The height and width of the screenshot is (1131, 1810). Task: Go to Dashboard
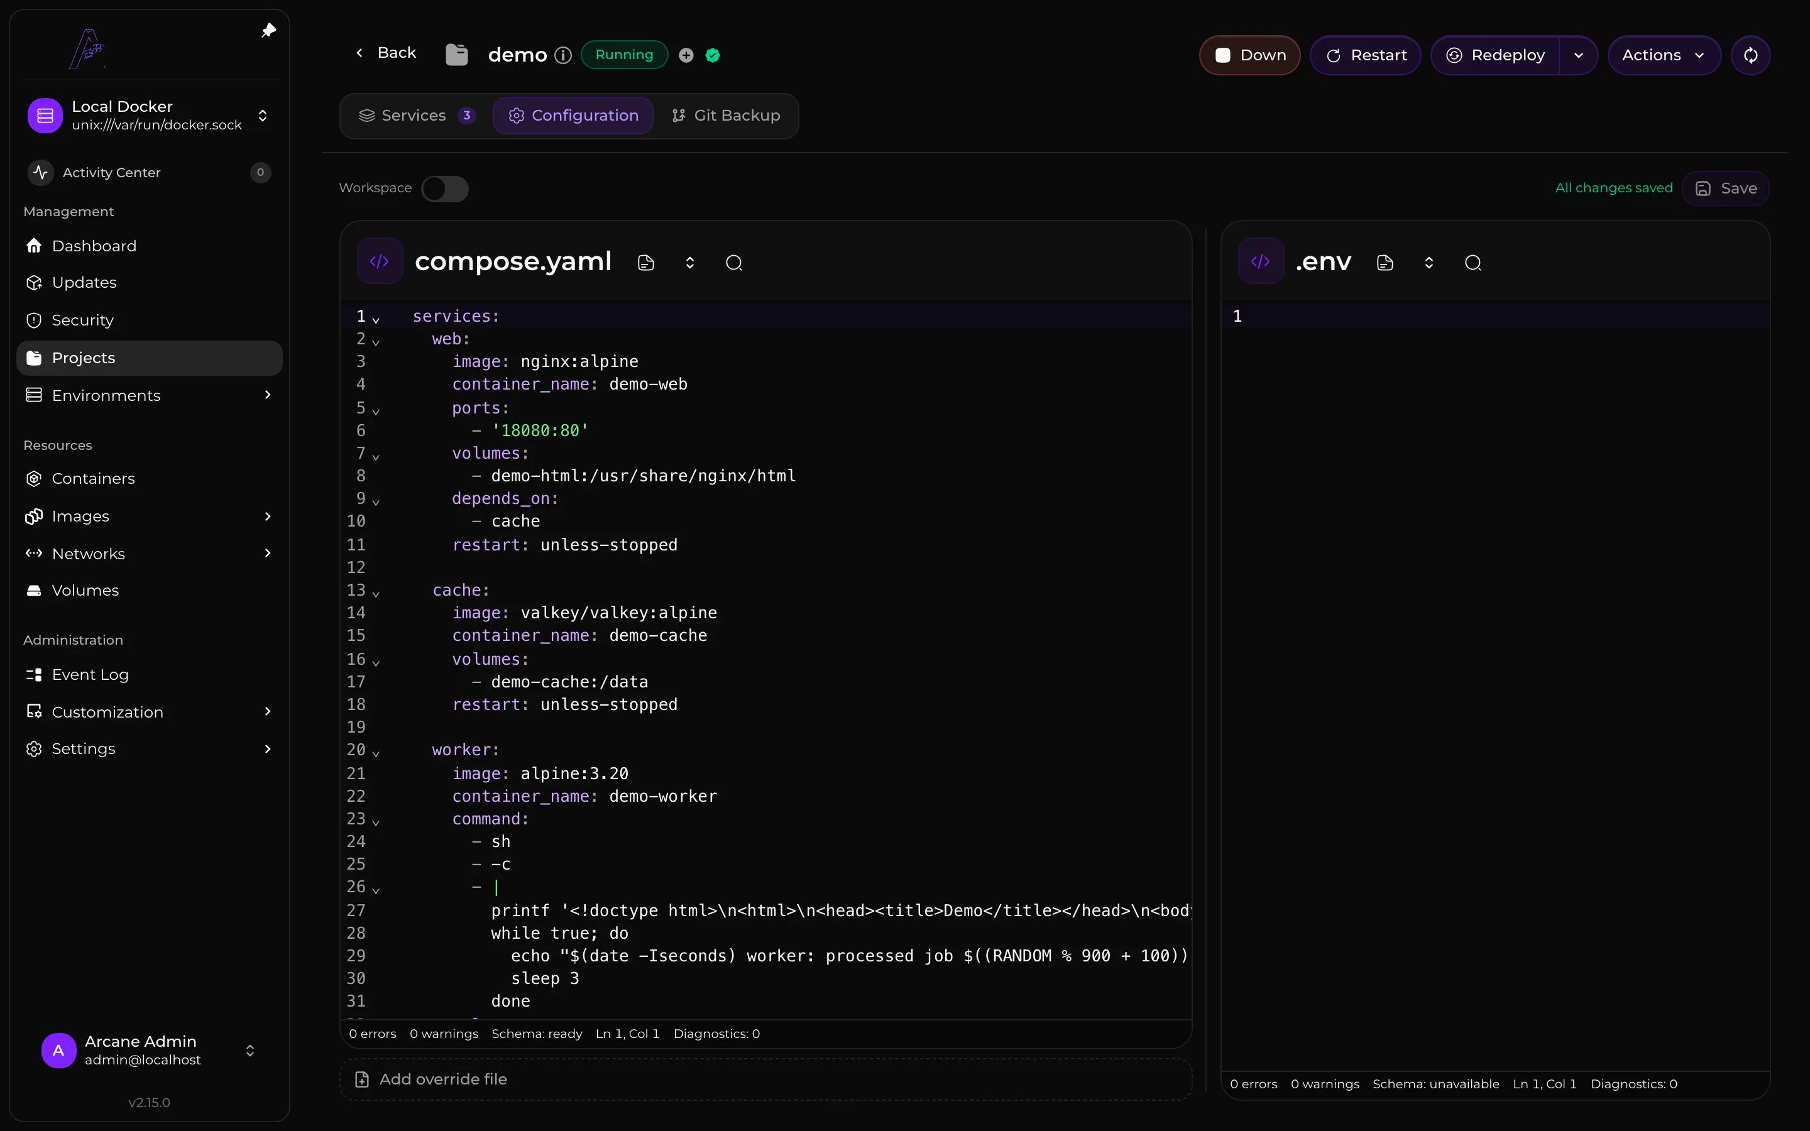point(149,246)
